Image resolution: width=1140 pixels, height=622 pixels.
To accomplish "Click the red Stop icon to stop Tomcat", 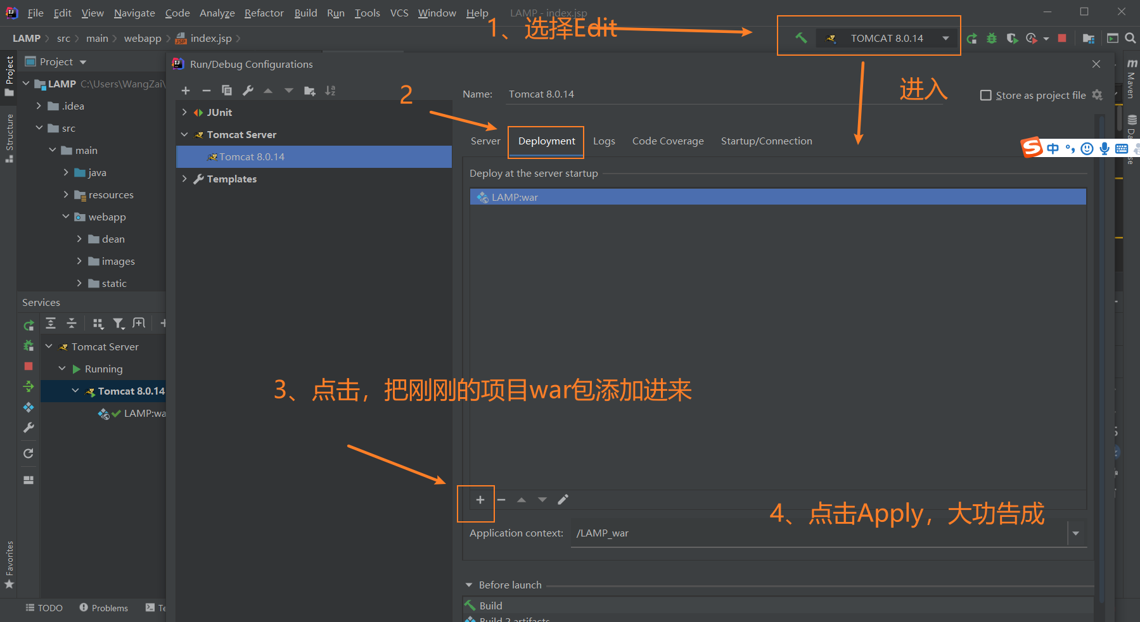I will 1063,38.
